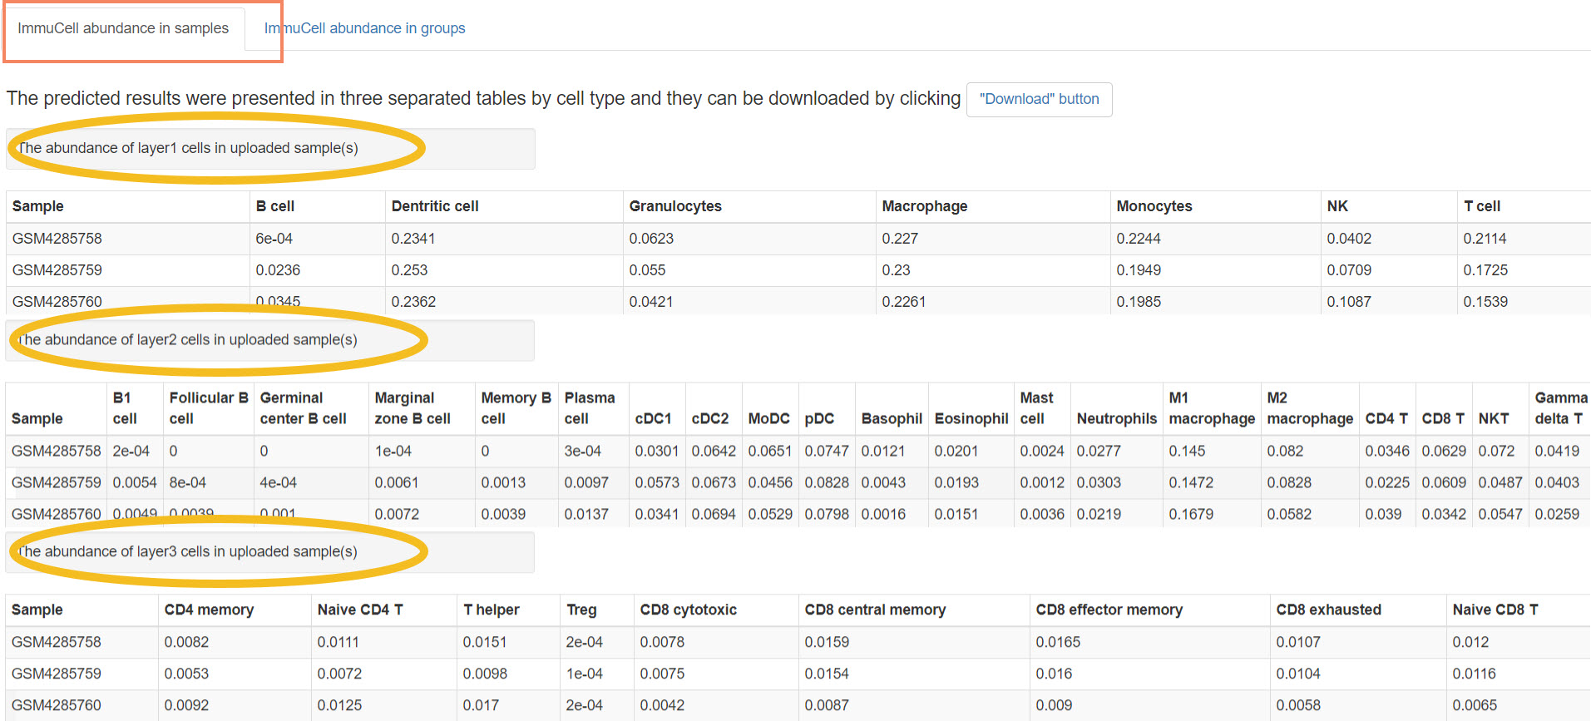Click the Treg column header
This screenshot has width=1591, height=721.
tap(581, 610)
